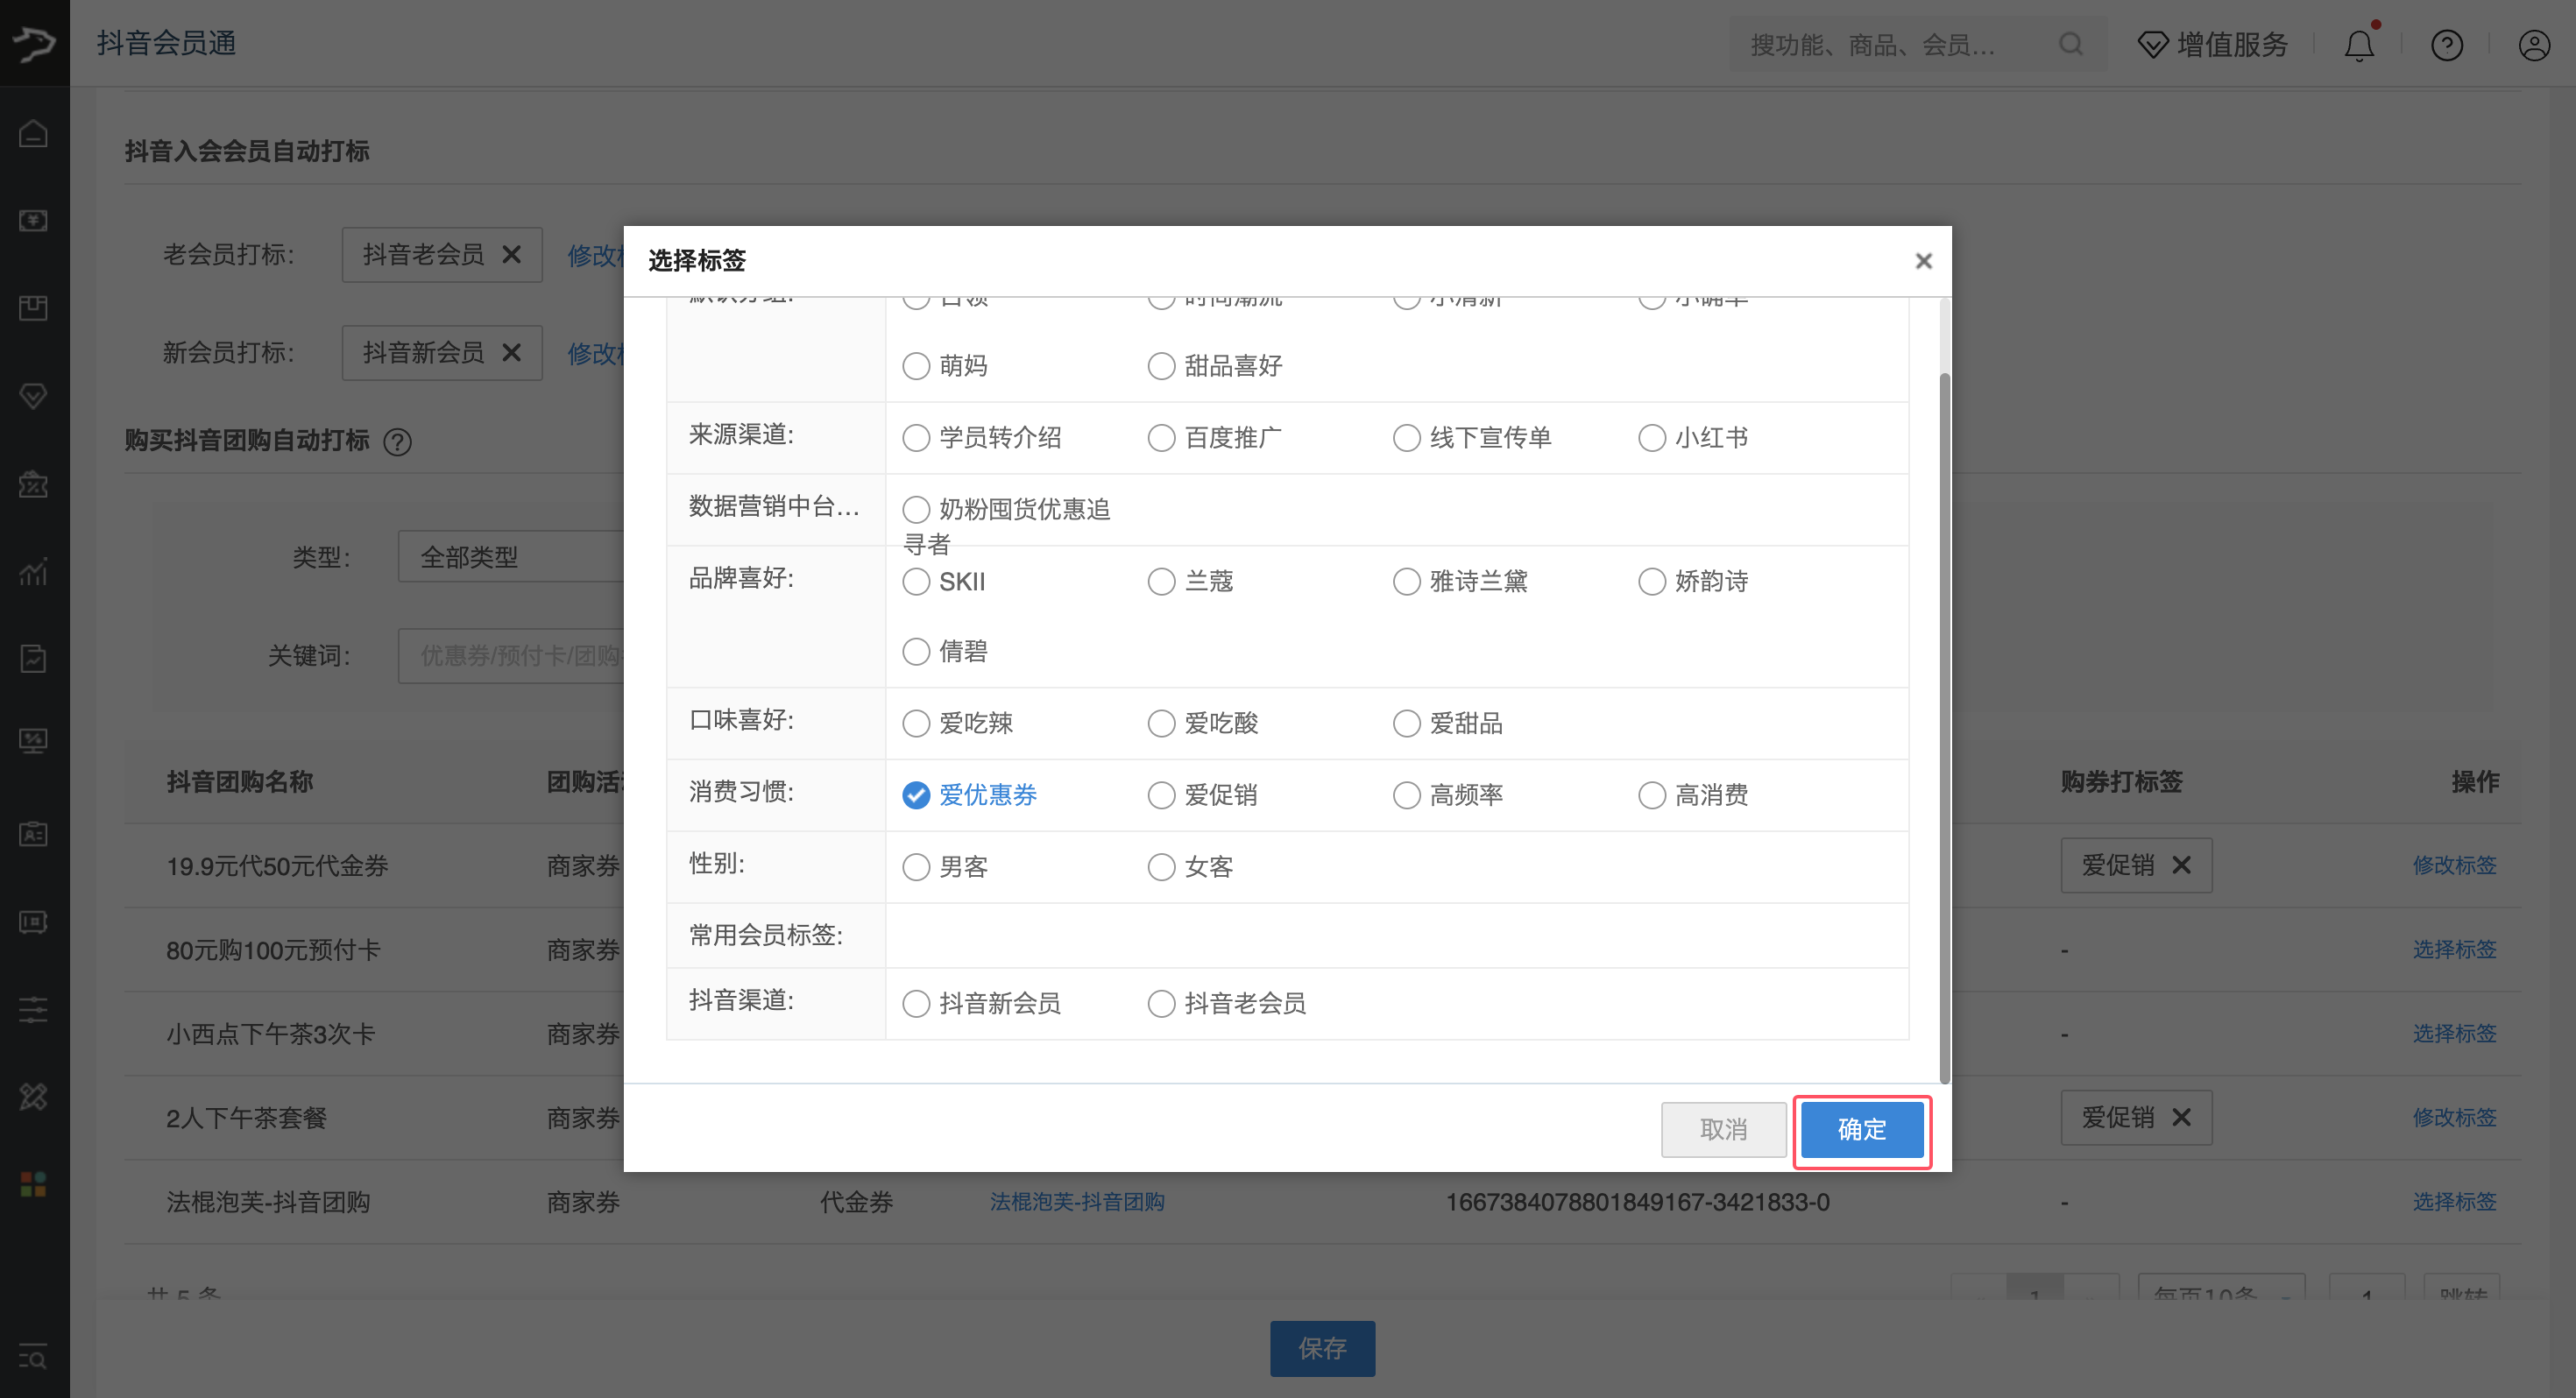Screen dimensions: 2576x1398
Task: Select the 奶粉囤货优惠追寻者 option
Action: [1006, 526]
